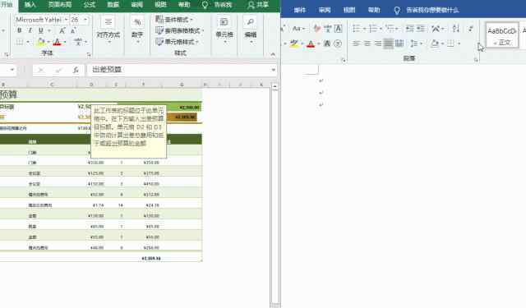
Task: Click Word text highlight color icon
Action: point(294,44)
